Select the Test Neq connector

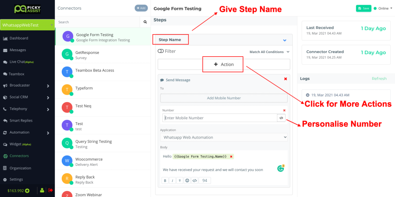(x=103, y=108)
